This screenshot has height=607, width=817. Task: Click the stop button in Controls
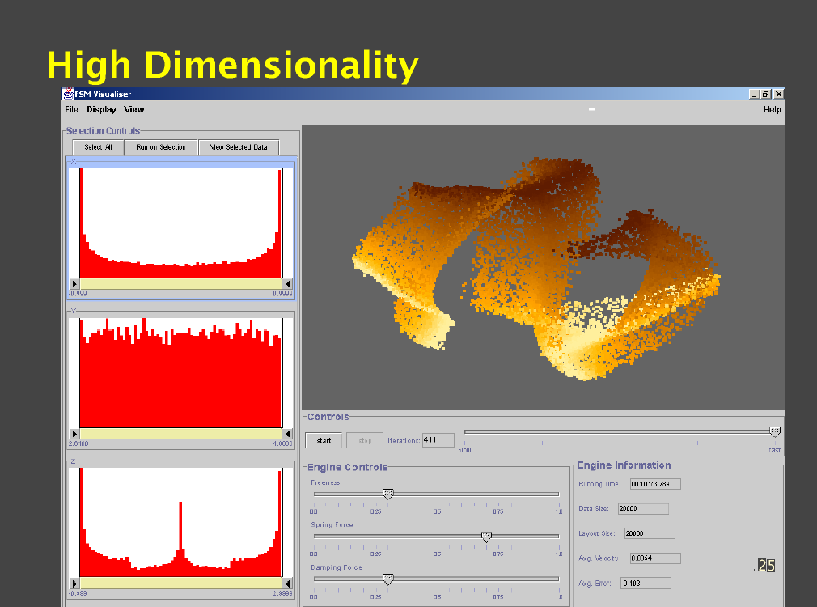click(365, 440)
